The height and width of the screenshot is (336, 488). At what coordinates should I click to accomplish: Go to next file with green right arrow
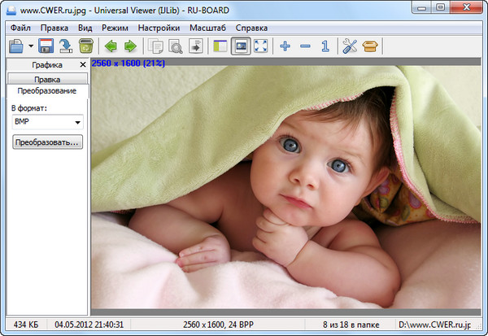(129, 46)
